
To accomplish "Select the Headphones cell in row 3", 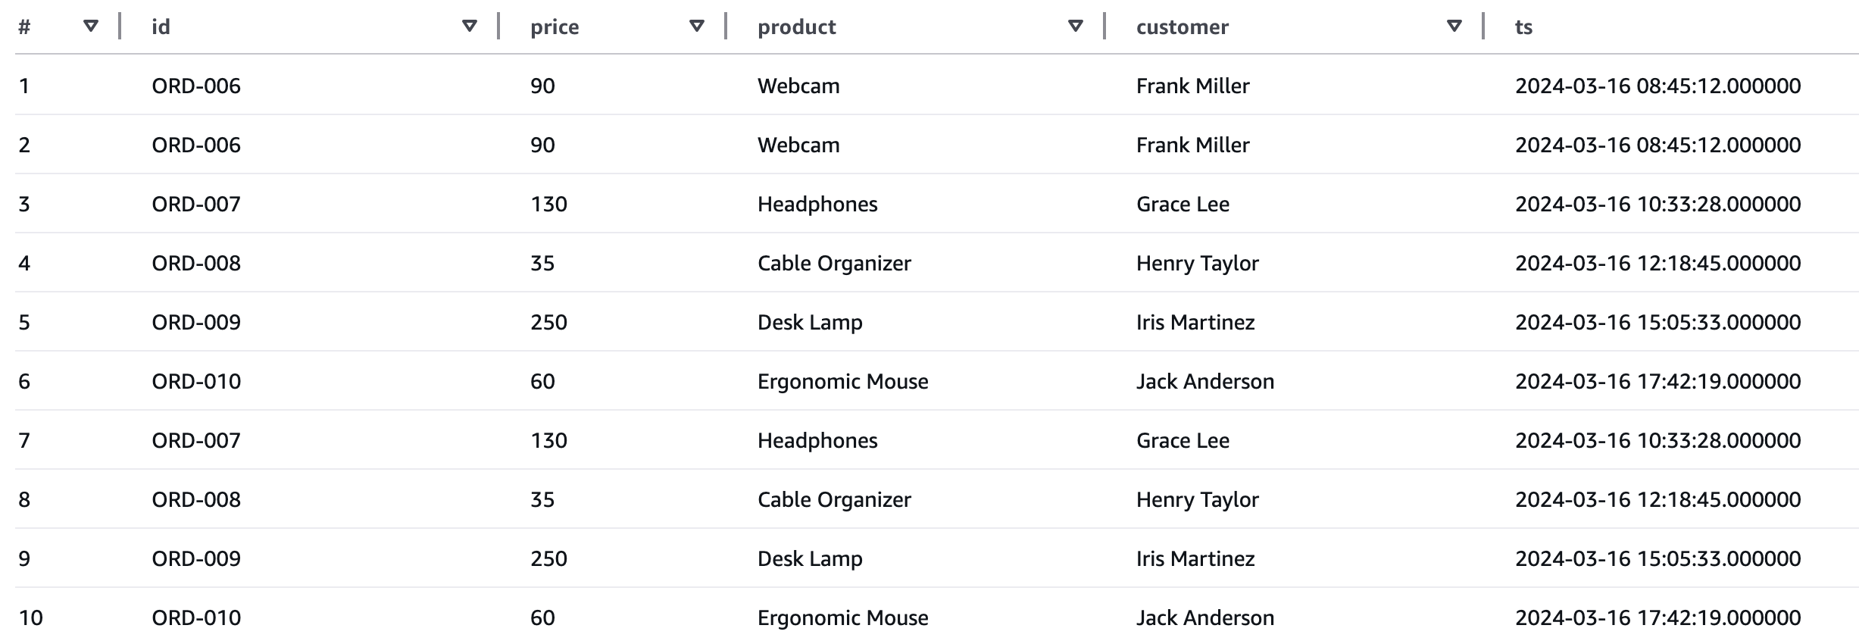I will (x=817, y=204).
